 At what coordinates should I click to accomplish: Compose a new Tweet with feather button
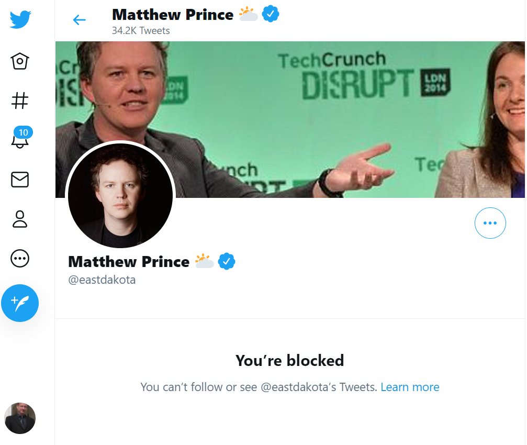coord(20,303)
